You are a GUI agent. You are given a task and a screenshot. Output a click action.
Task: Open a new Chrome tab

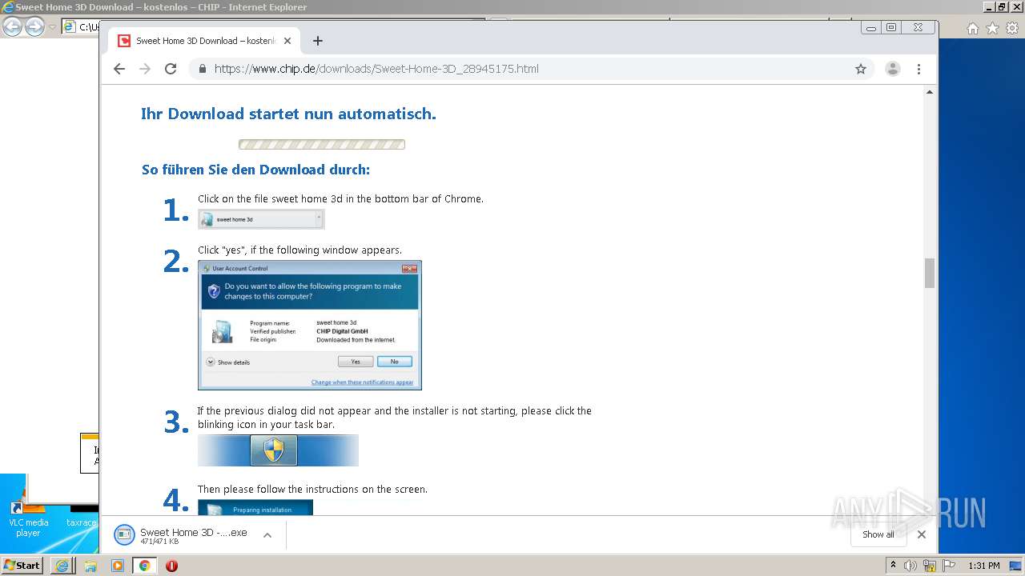[x=318, y=41]
